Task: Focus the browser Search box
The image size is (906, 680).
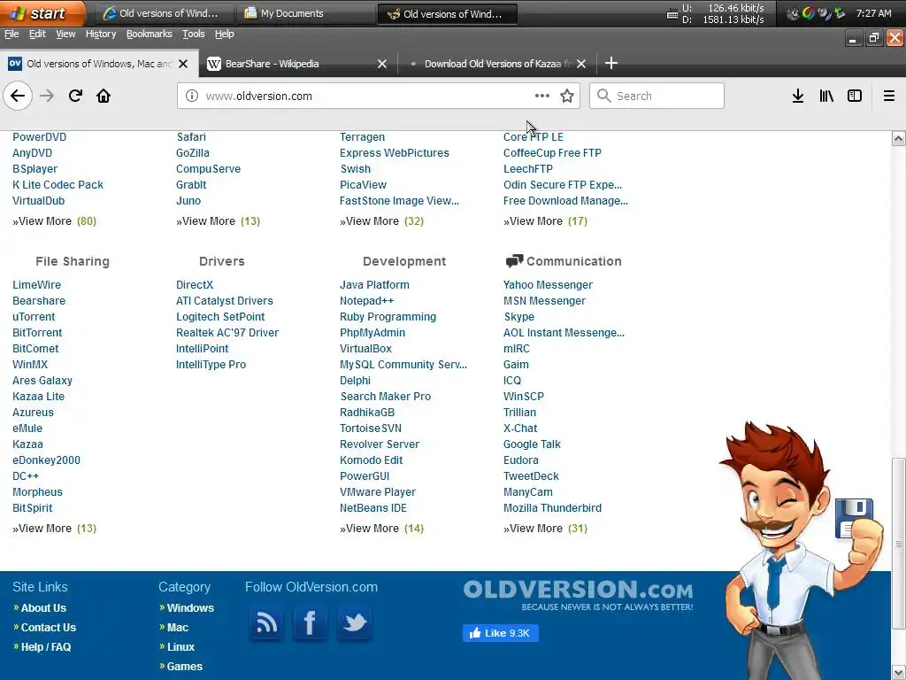Action: pos(657,96)
